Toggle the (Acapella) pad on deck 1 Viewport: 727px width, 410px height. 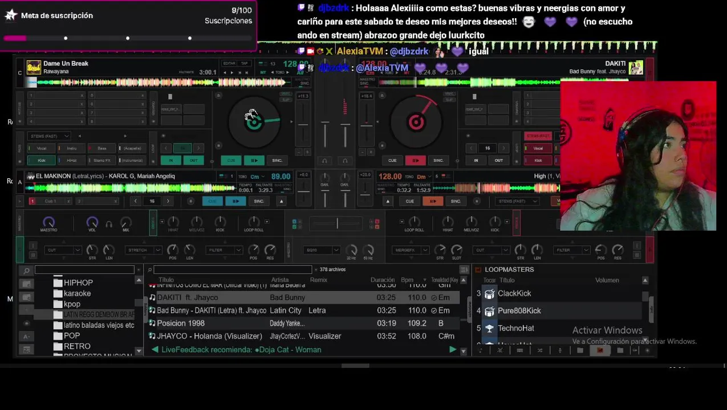point(132,149)
